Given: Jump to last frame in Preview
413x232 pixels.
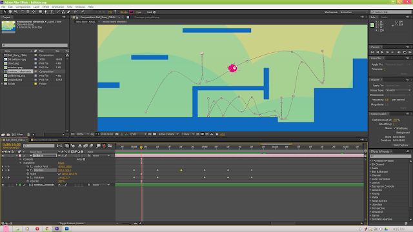Looking at the screenshot, I should (393, 52).
